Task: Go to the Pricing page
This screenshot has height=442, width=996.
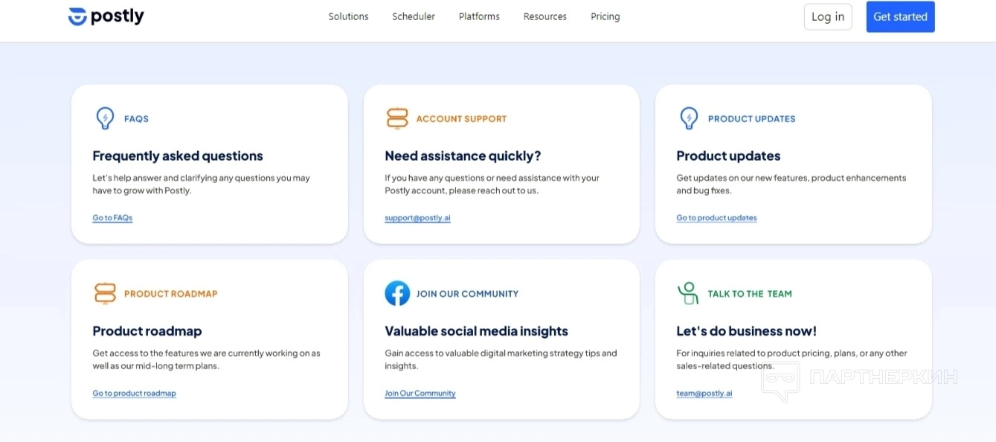Action: pyautogui.click(x=605, y=16)
